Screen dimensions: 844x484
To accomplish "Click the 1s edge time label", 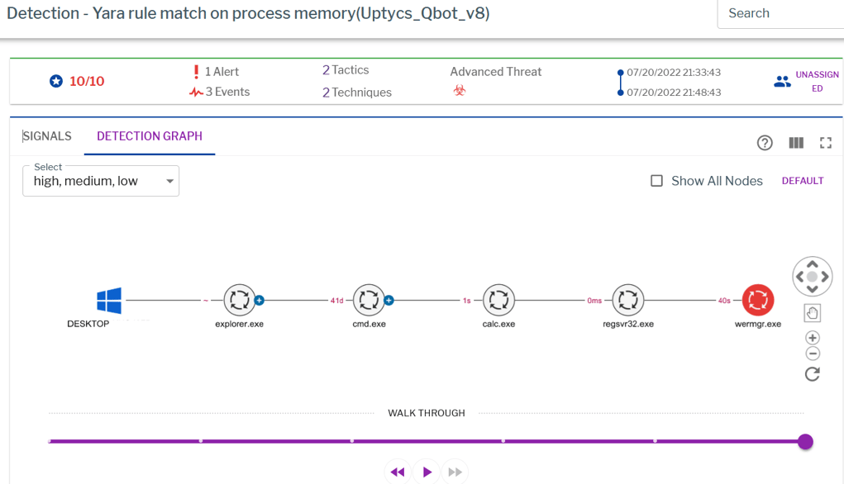I will point(467,301).
